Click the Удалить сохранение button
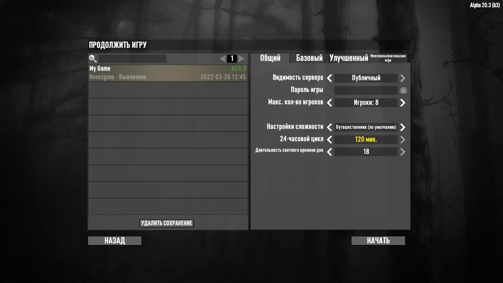Viewport: 503px width, 283px height. [x=167, y=223]
